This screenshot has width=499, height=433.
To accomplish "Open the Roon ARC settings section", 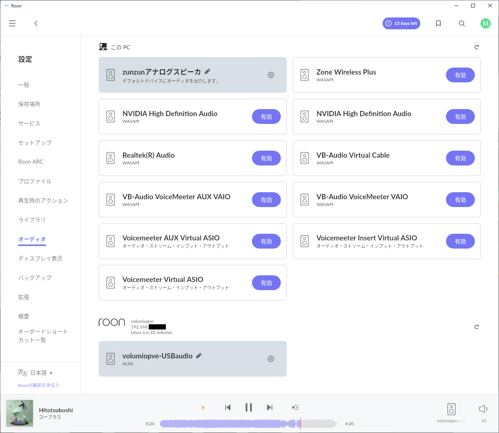I will 31,162.
